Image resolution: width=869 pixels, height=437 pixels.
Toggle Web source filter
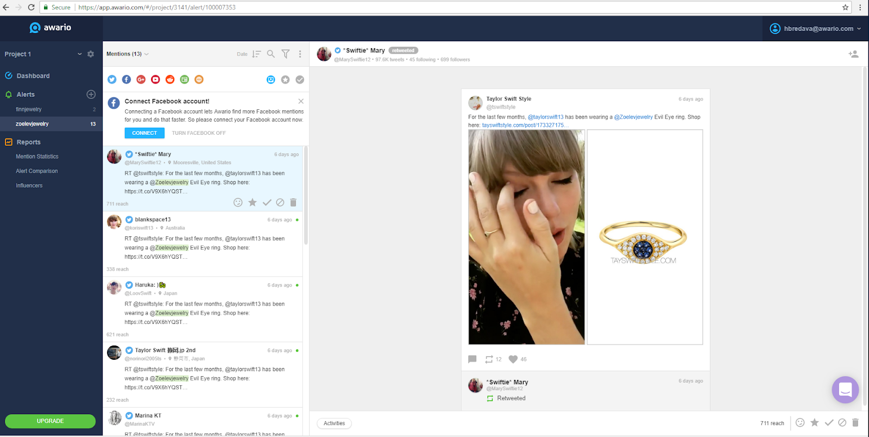coord(199,79)
